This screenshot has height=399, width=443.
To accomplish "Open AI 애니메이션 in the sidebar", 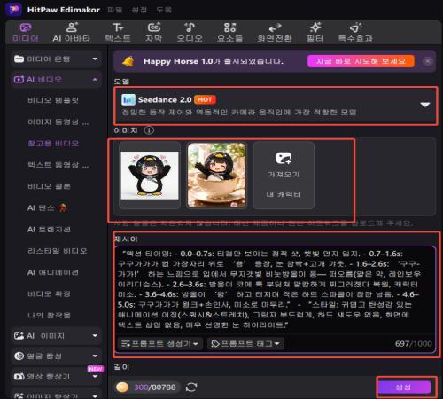I will 53,272.
